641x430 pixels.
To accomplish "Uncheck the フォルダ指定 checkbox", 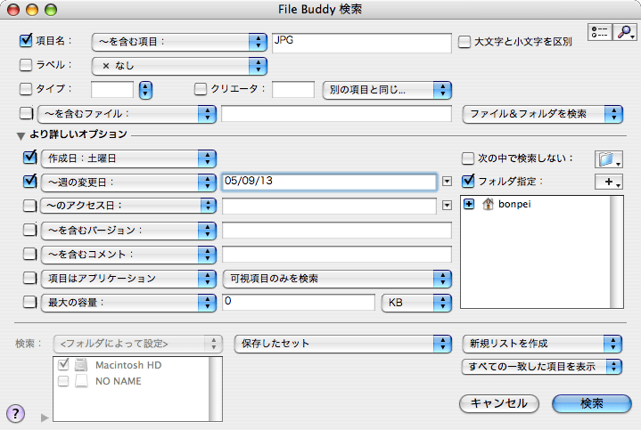I will [x=468, y=181].
